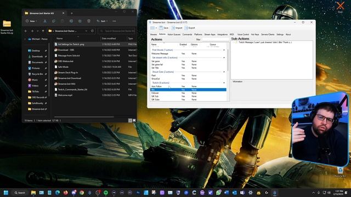Open the Servers/Clients tab
Screen dimensions: 351x197
pyautogui.click(x=268, y=34)
